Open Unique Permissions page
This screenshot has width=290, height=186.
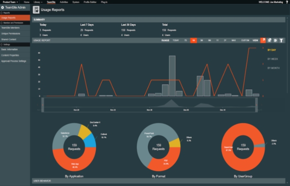pos(15,33)
